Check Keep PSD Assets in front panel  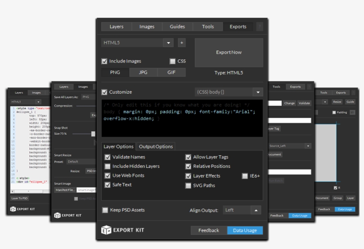click(105, 210)
